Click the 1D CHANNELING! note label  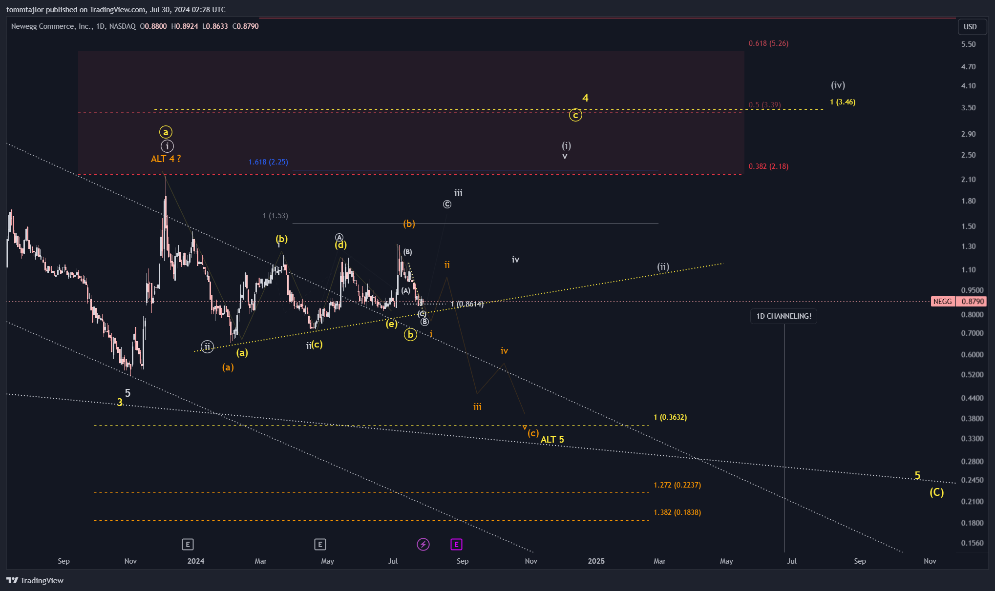(x=783, y=316)
